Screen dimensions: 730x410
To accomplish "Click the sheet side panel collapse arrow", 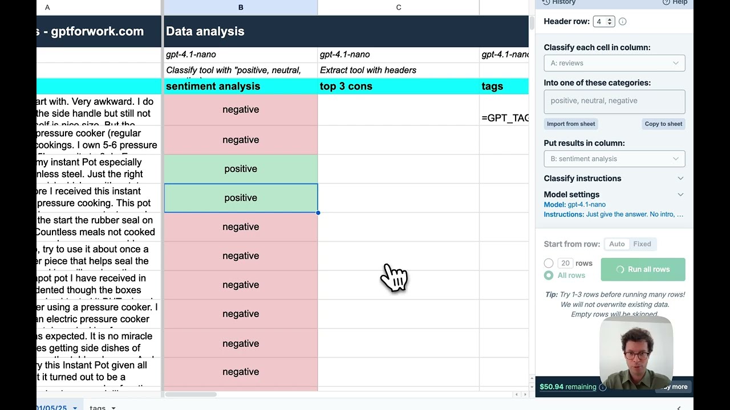I will coord(679,408).
